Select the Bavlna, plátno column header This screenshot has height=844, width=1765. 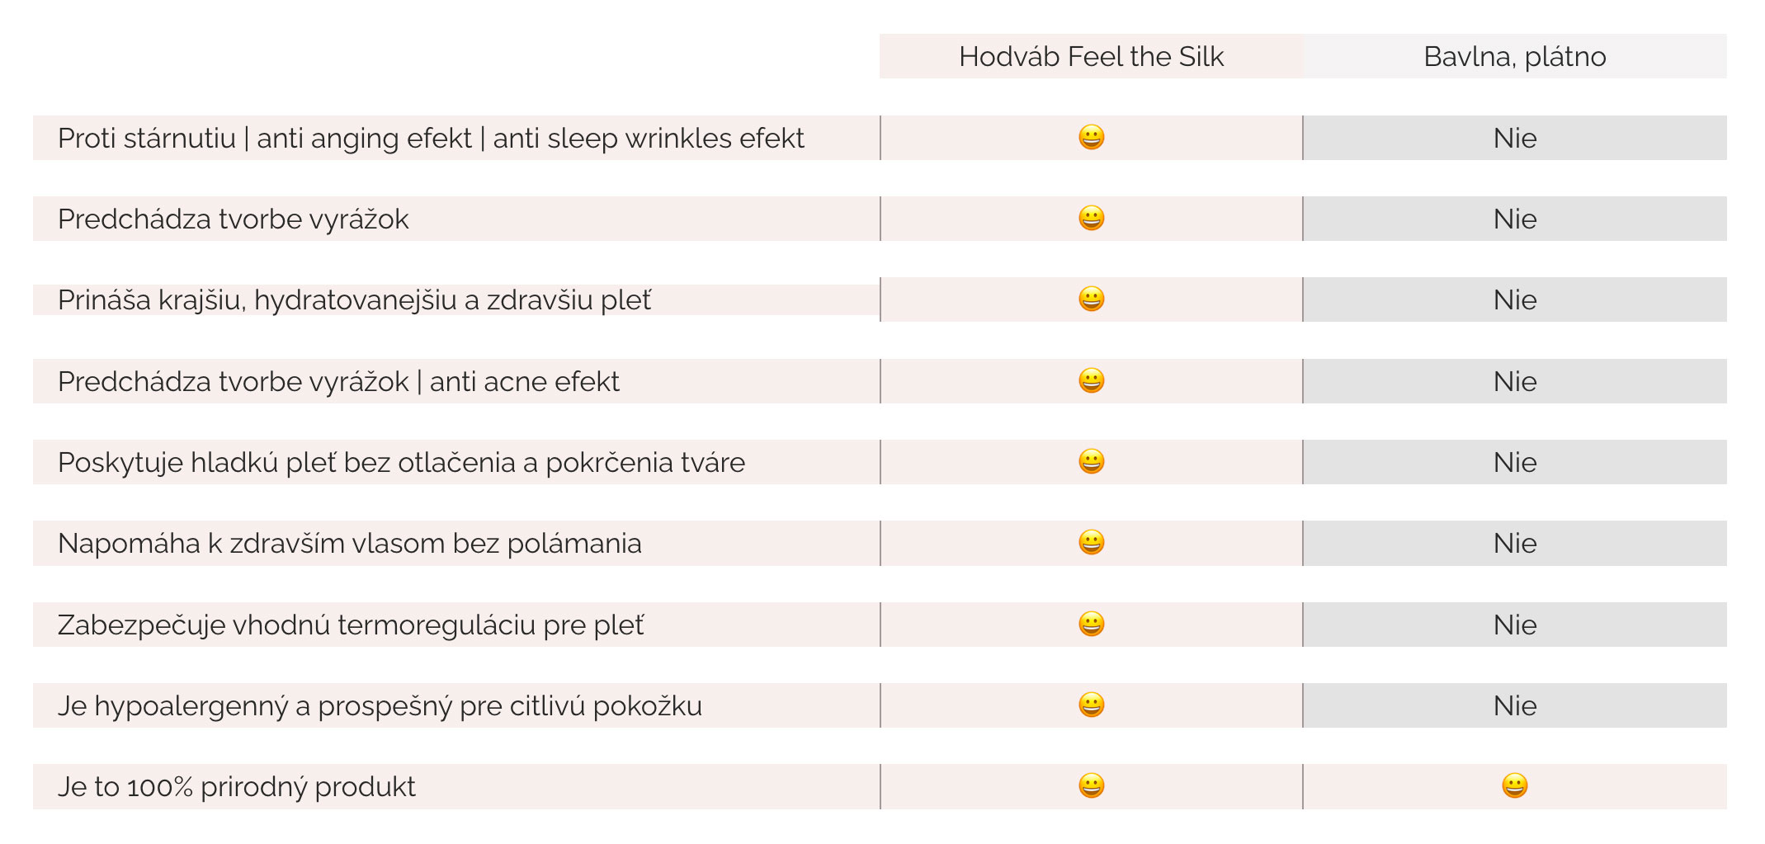point(1515,56)
